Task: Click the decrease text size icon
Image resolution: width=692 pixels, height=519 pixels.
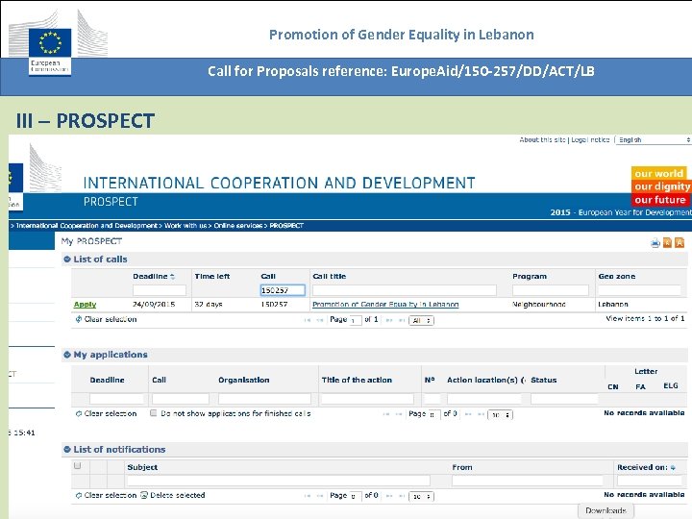Action: click(x=667, y=243)
